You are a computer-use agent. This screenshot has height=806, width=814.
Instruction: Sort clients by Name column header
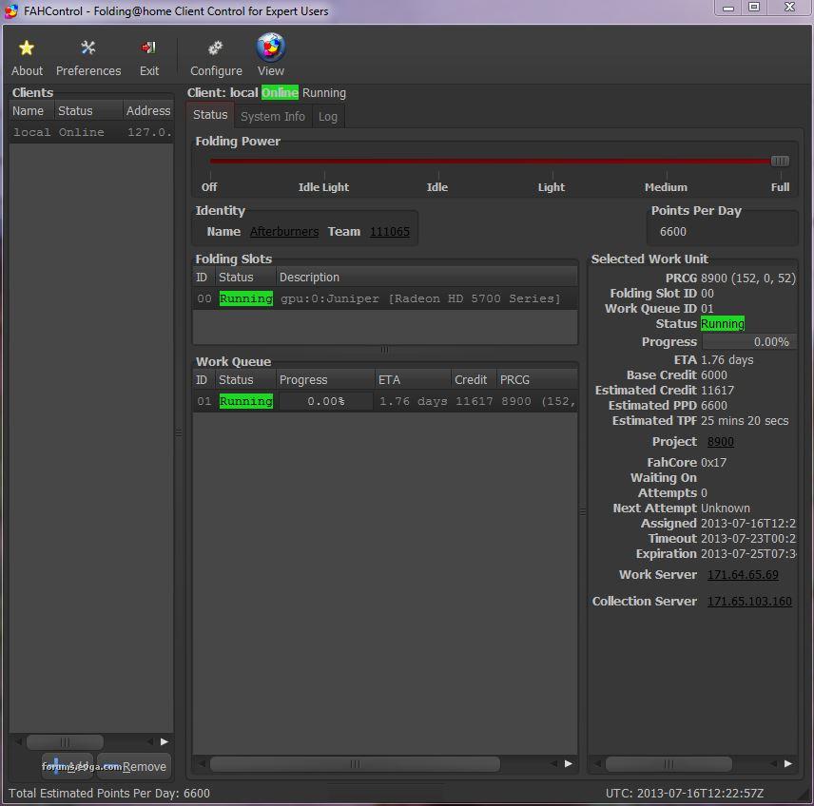pos(31,110)
